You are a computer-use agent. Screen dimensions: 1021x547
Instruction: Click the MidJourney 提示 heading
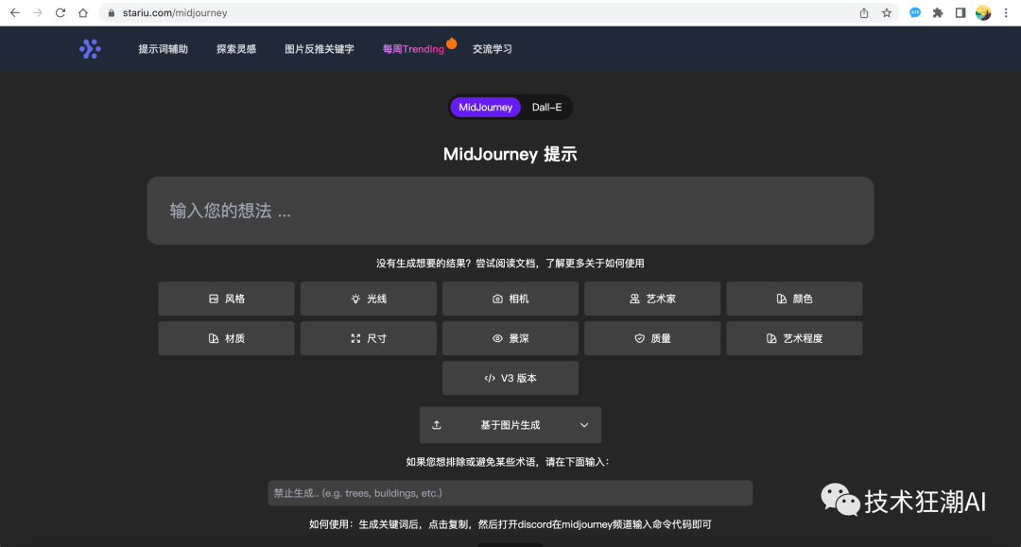(x=510, y=154)
